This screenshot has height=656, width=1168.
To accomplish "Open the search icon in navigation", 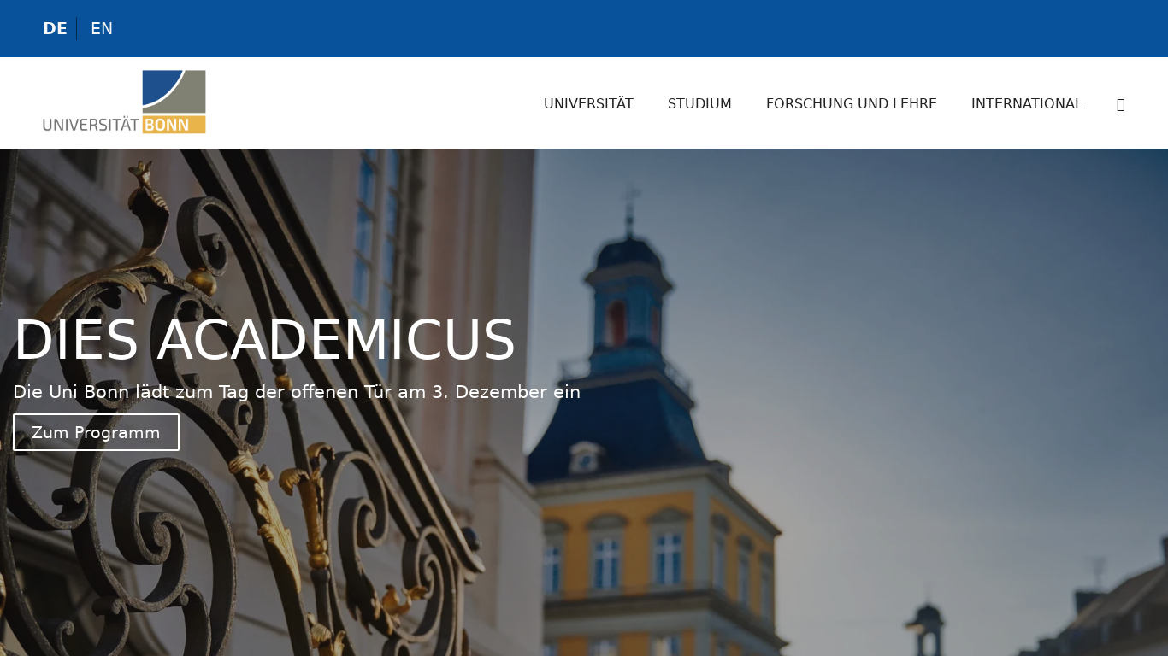I will coord(1120,104).
